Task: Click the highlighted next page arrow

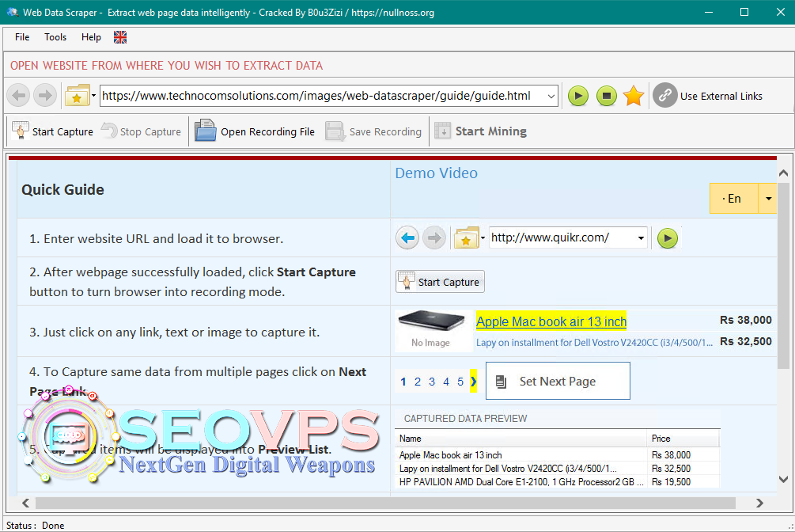Action: (474, 382)
